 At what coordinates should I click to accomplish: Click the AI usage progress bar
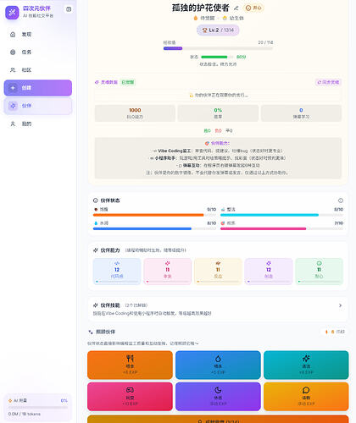click(x=38, y=407)
